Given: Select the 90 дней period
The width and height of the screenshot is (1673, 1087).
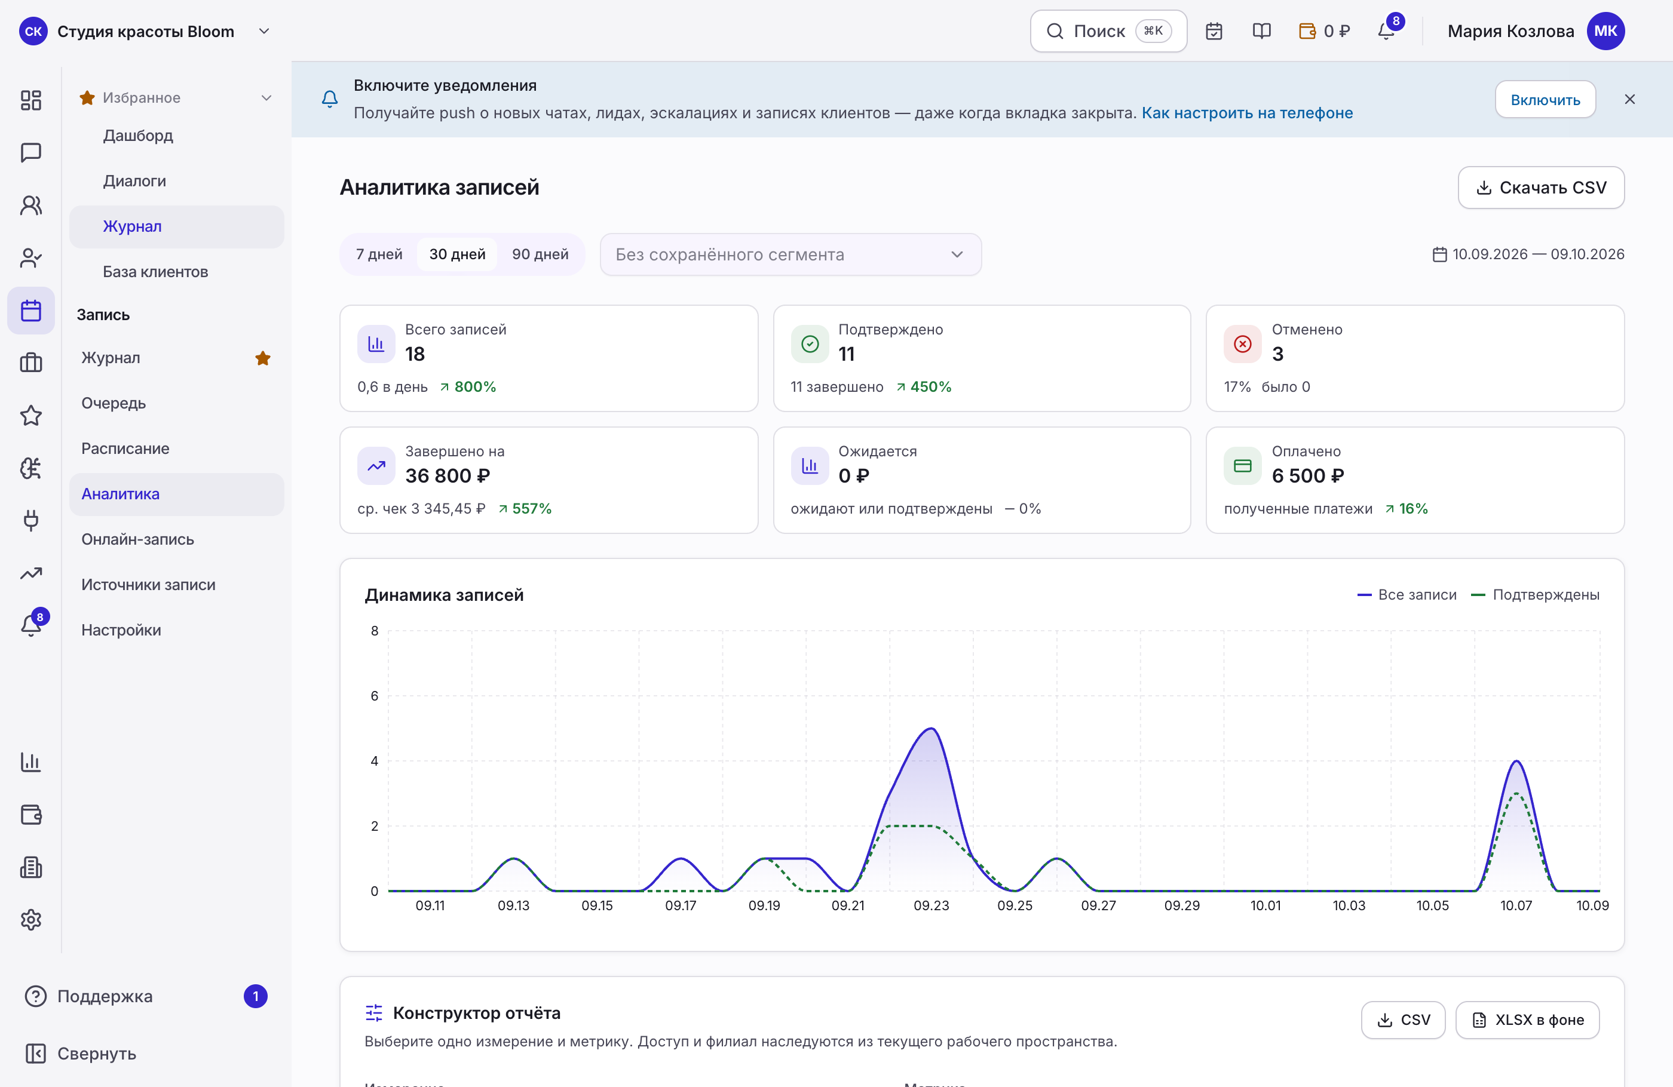Looking at the screenshot, I should tap(540, 254).
